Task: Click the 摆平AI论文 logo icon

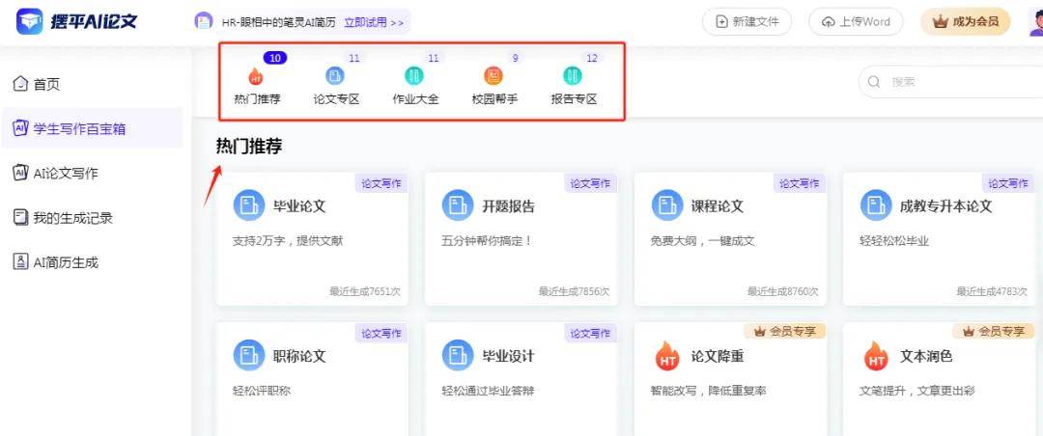Action: pyautogui.click(x=30, y=21)
